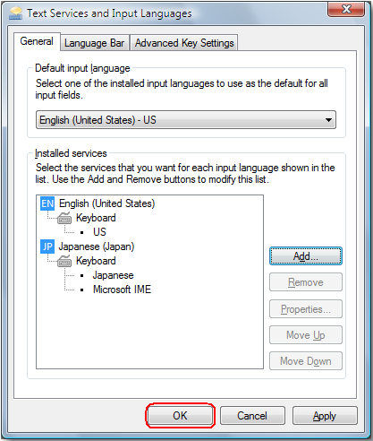This screenshot has height=441, width=373.
Task: Open the Advanced Key Settings tab
Action: 184,43
